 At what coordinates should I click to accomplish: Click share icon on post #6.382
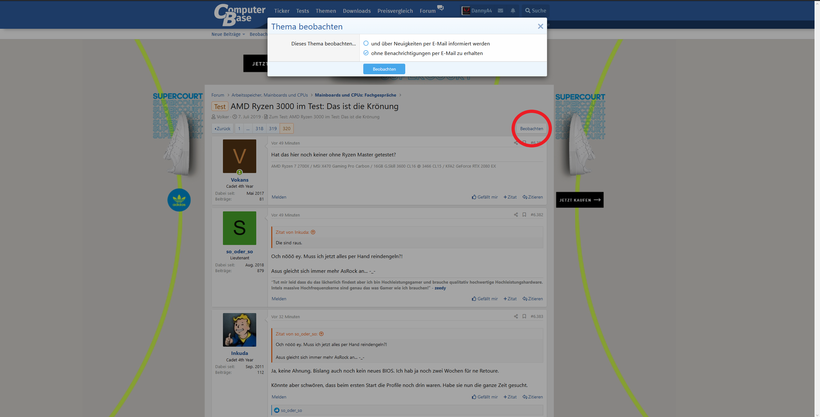coord(516,215)
